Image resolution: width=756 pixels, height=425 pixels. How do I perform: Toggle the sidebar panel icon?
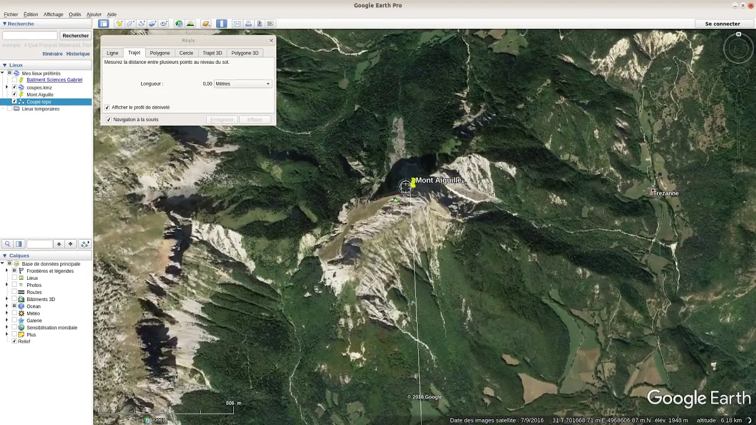click(x=103, y=24)
